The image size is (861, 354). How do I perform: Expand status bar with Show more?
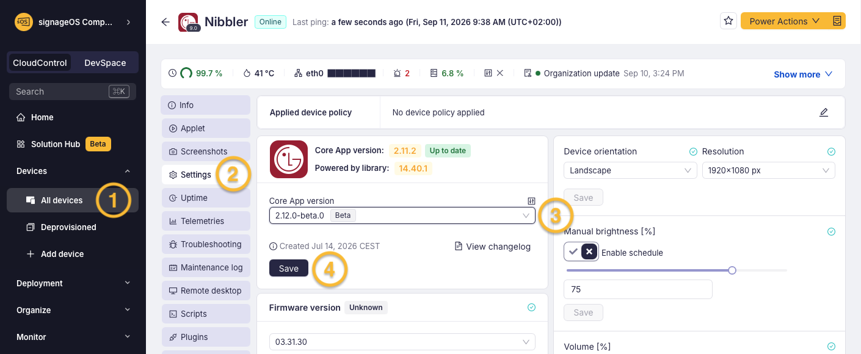(x=803, y=74)
